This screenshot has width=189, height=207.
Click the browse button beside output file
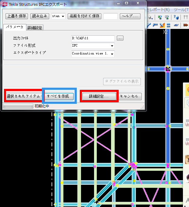[120, 38]
